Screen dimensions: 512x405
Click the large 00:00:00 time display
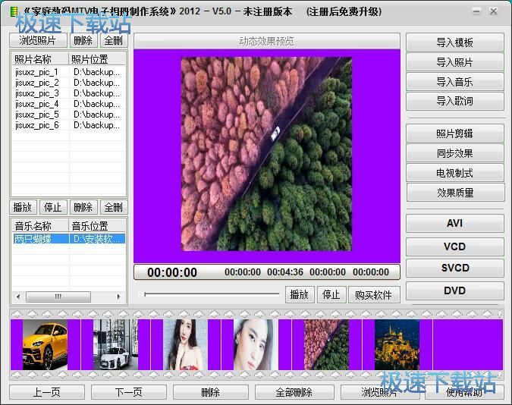172,272
